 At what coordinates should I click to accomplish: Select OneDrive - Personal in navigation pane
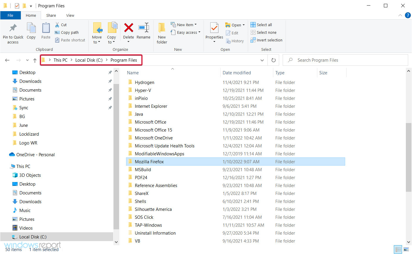32,155
